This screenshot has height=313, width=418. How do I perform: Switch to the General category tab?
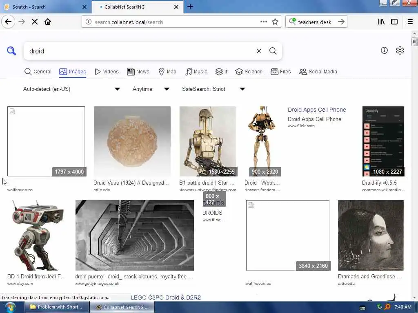pos(38,72)
